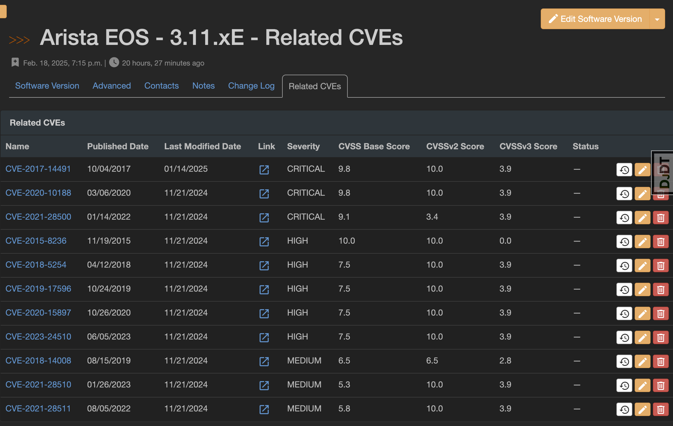View history icon for CVE-2020-15897 row
The image size is (673, 426).
coord(624,313)
